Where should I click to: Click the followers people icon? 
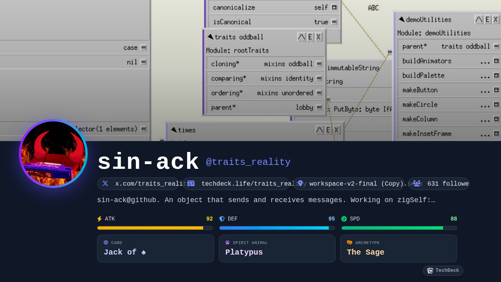coord(417,183)
